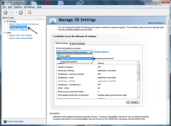The height and width of the screenshot is (126, 171).
Task: Click the System Information icon
Action: pos(5,122)
